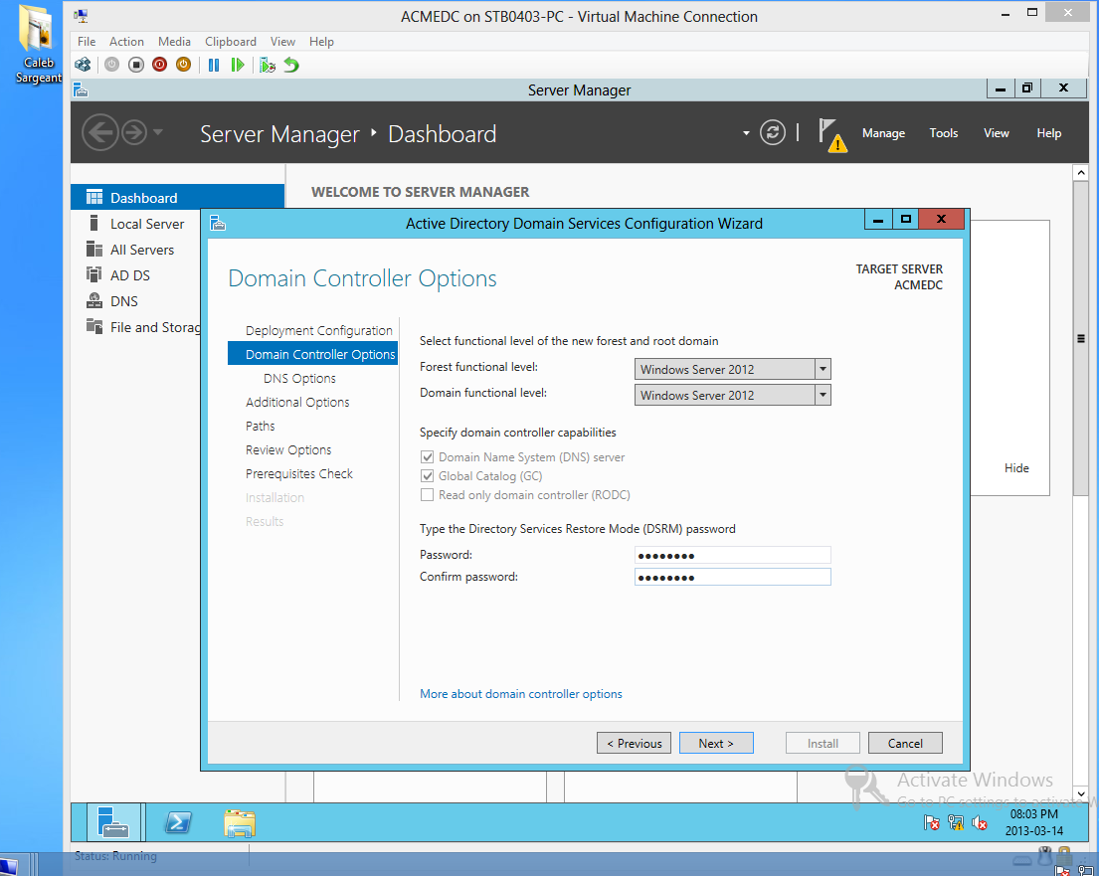Open Server Manager View menu
This screenshot has height=876, width=1099.
[x=996, y=133]
